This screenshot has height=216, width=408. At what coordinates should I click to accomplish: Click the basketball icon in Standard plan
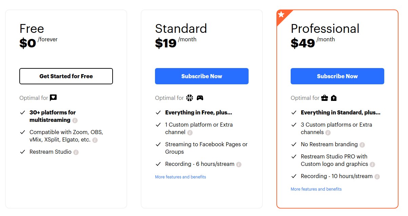coord(189,98)
